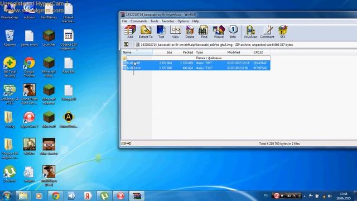
Task: Select the TXD file row
Action: [196, 68]
